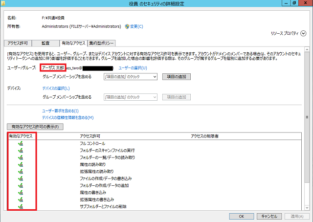Select the icon for サブフォルダーとファイルの削除
The height and width of the screenshot is (222, 313).
tap(20, 207)
